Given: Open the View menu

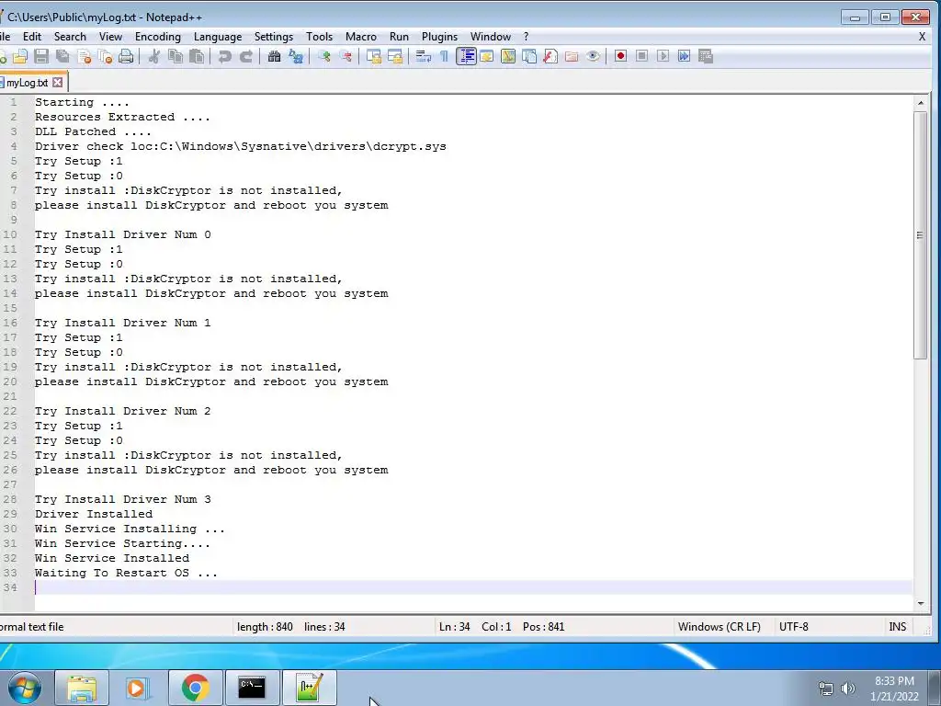Looking at the screenshot, I should tap(110, 37).
